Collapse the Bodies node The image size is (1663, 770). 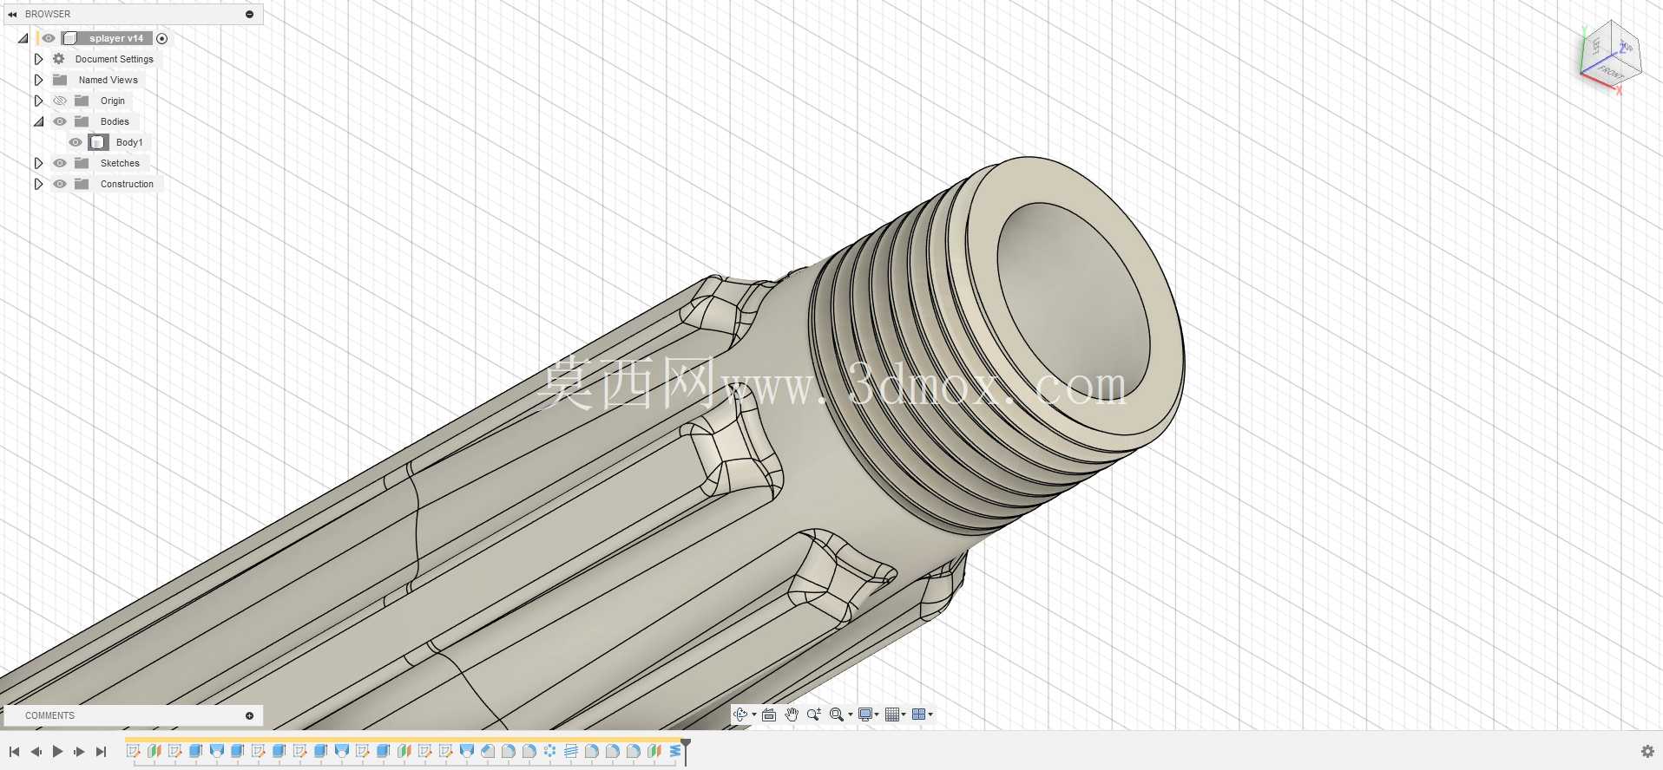pyautogui.click(x=39, y=121)
